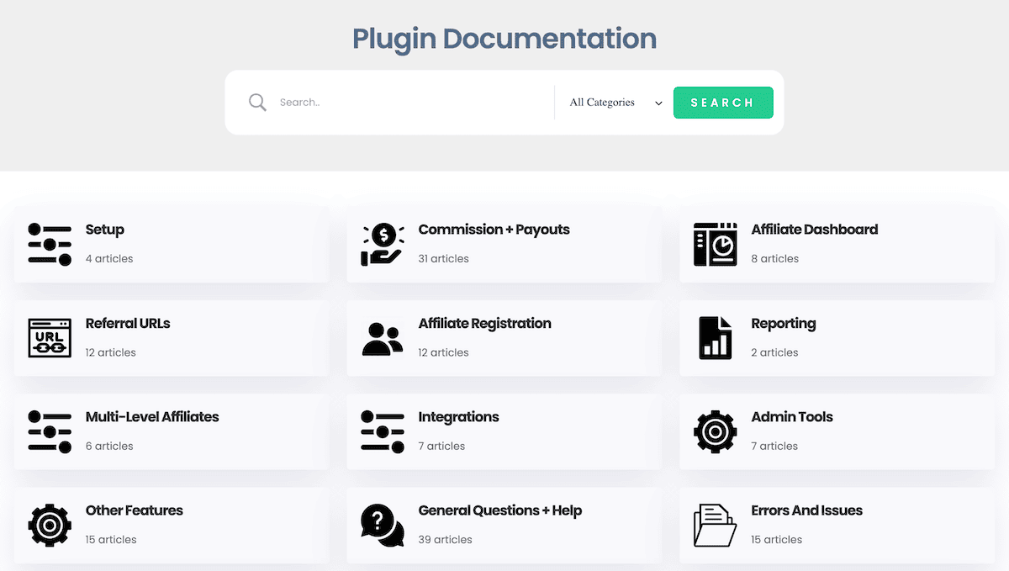
Task: Click the Other Features gear icon
Action: click(x=50, y=526)
